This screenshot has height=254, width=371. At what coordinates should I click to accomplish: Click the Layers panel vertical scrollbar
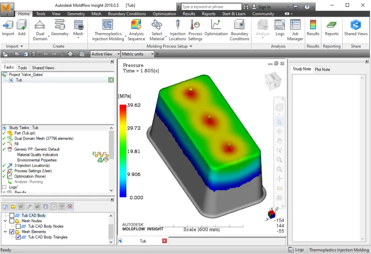111,229
